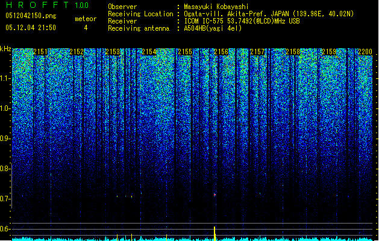Click the 1.1 kHz axis tick label
The height and width of the screenshot is (241, 379).
point(5,78)
